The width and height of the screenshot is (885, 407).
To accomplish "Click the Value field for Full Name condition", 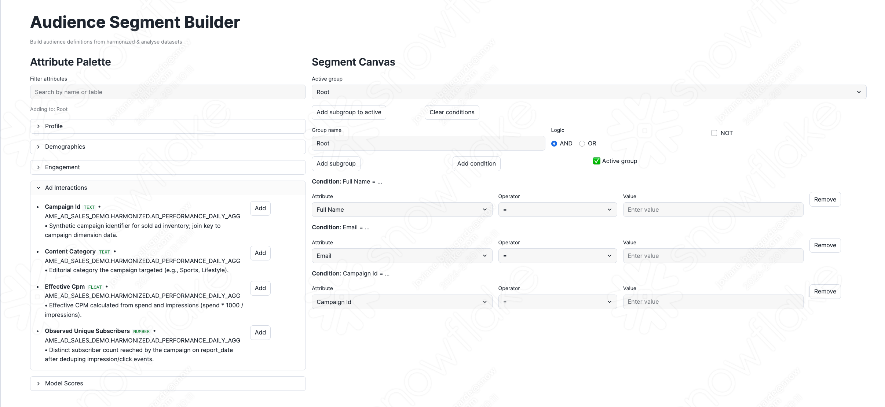I will (x=712, y=210).
